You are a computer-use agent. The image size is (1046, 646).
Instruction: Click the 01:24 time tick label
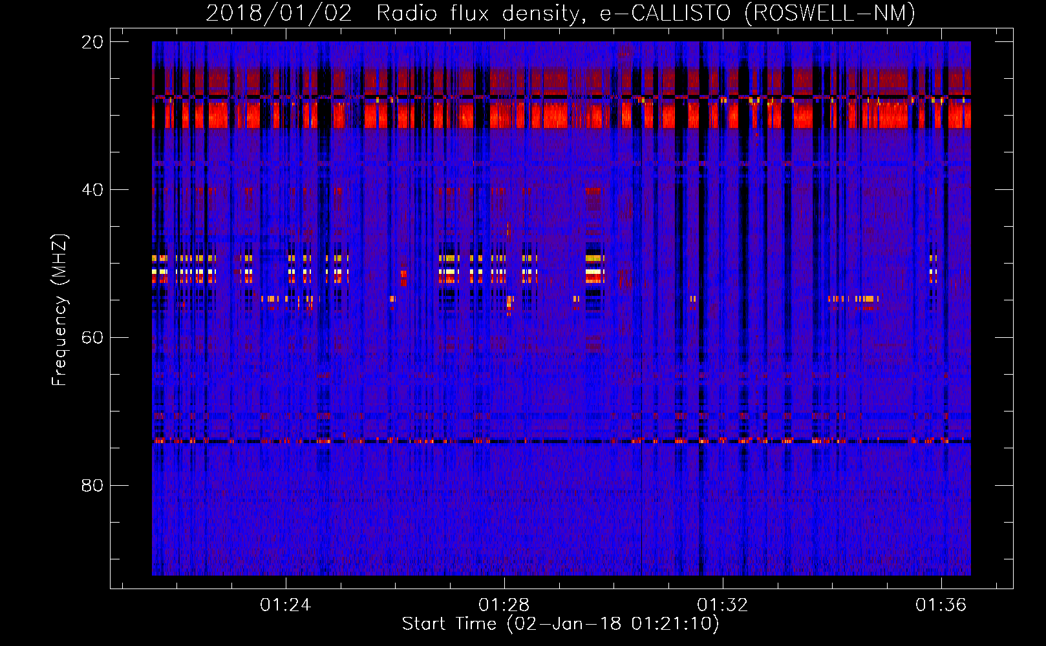pos(285,605)
